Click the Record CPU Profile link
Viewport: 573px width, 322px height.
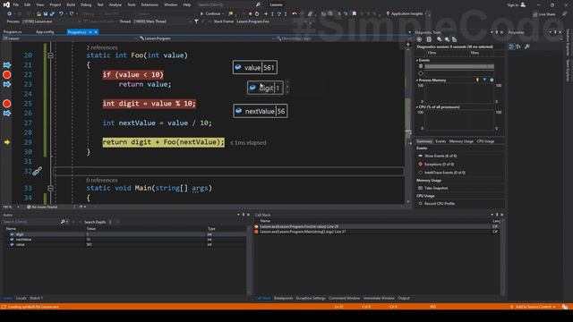pos(440,203)
